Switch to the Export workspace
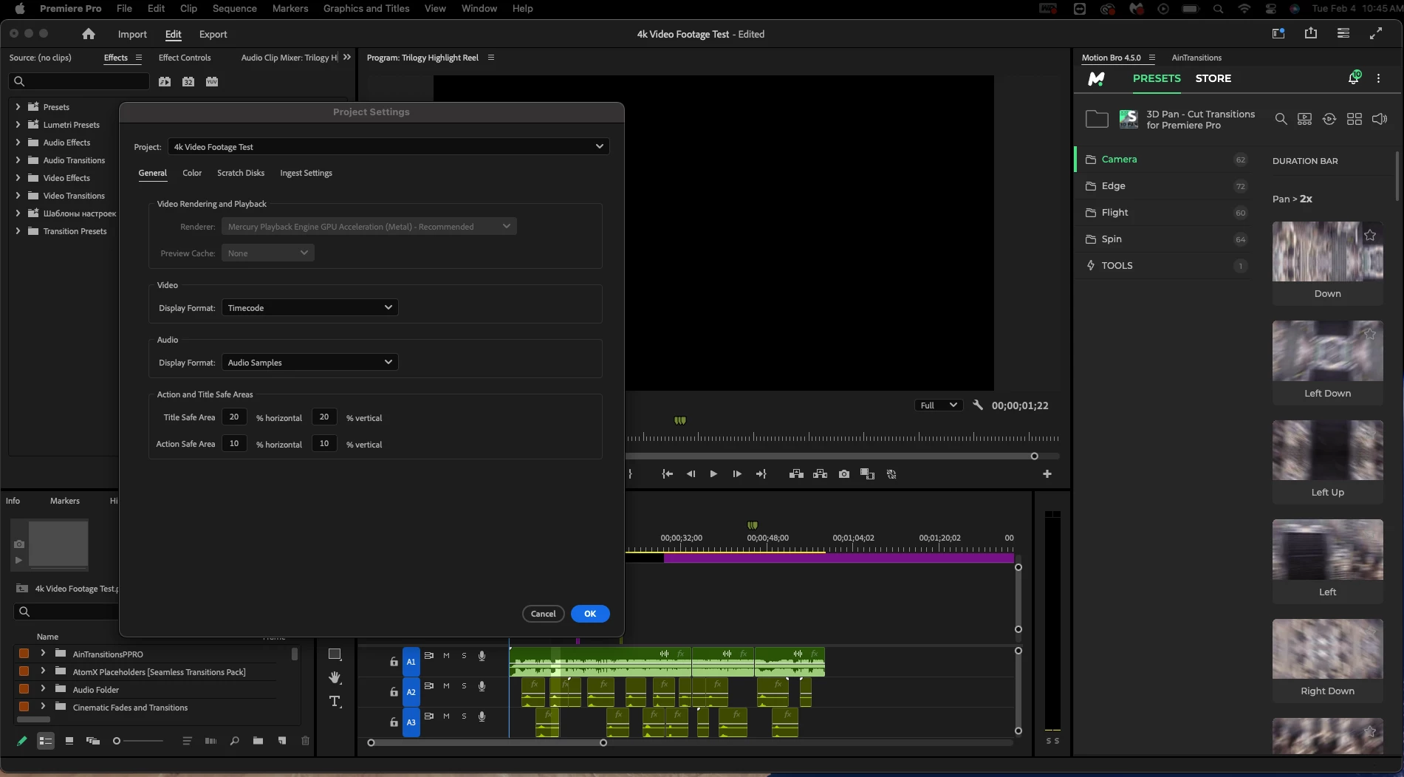This screenshot has height=777, width=1404. coord(213,34)
